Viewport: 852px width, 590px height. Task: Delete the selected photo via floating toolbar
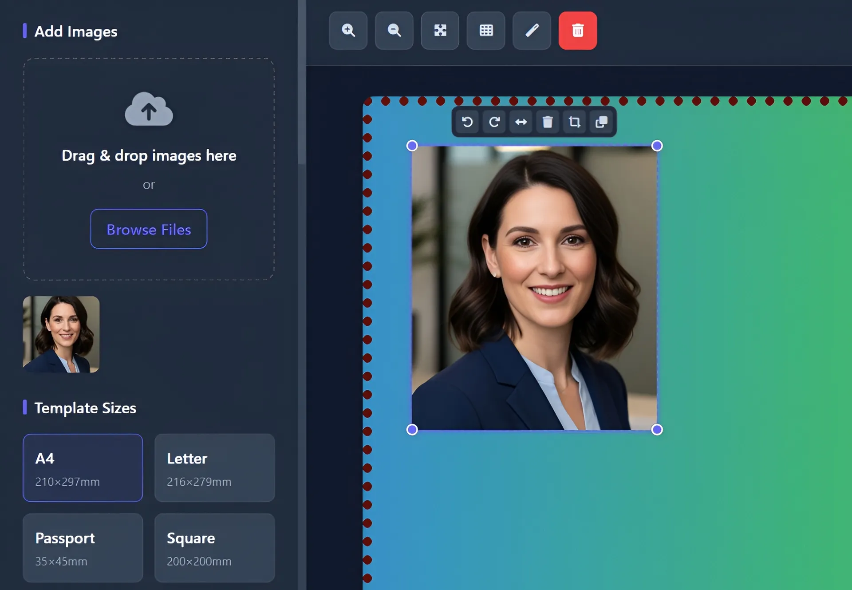click(548, 122)
